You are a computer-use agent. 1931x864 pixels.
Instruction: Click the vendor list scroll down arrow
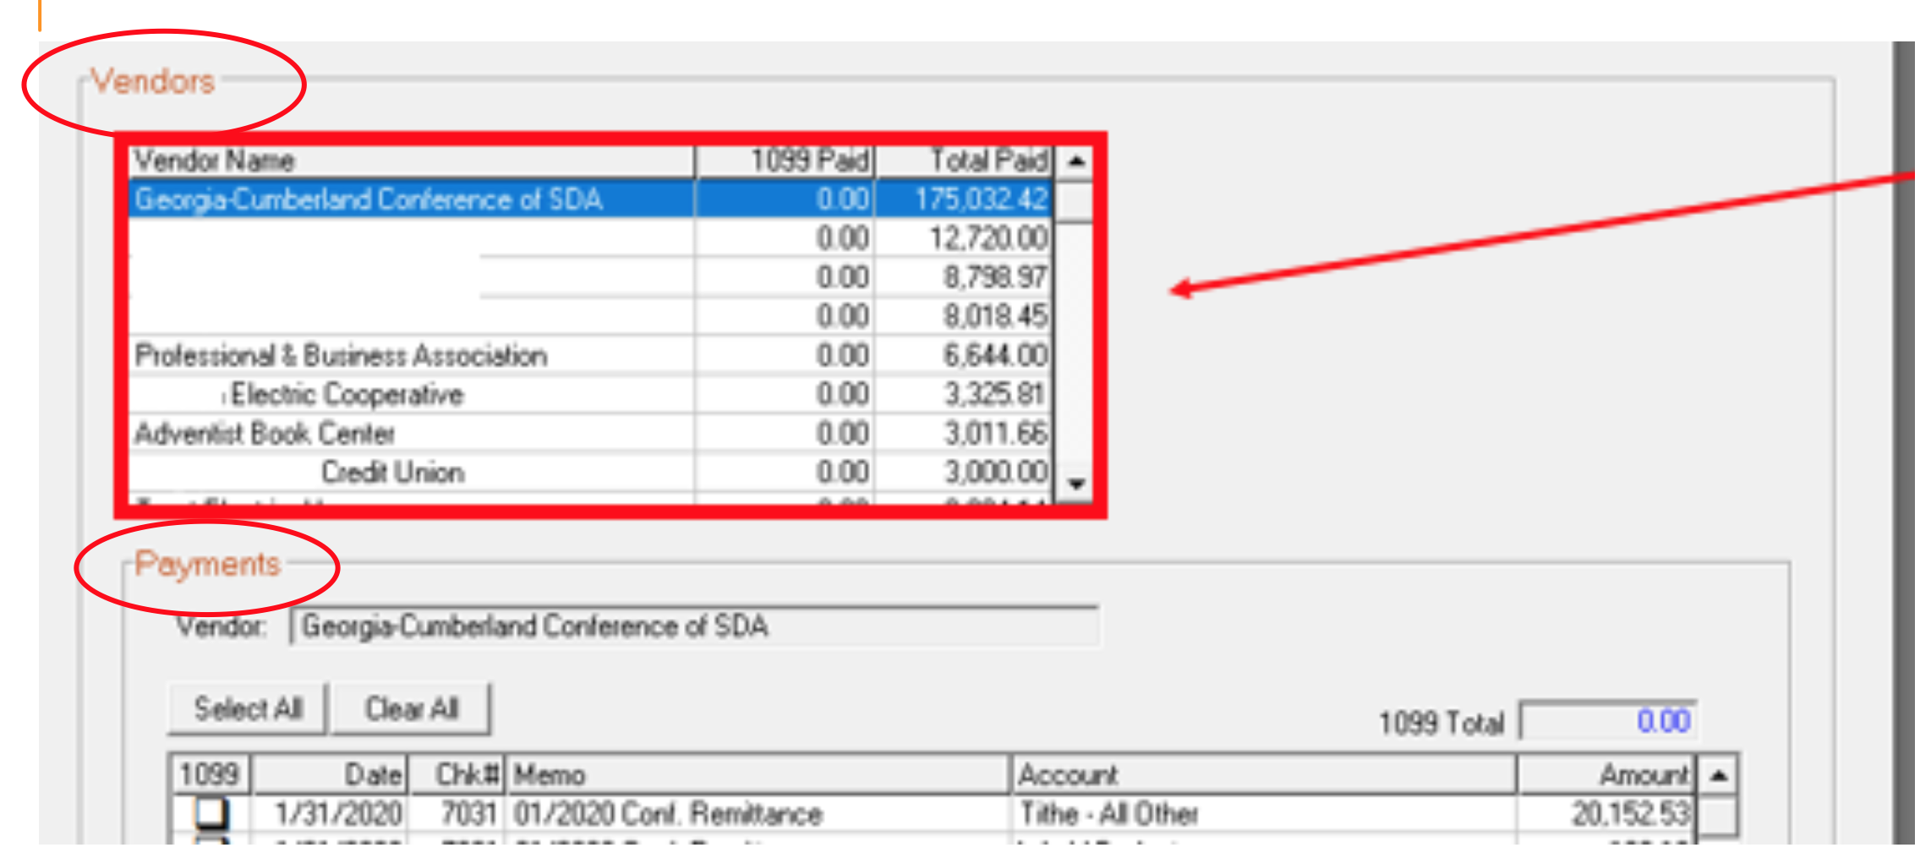[x=1075, y=484]
